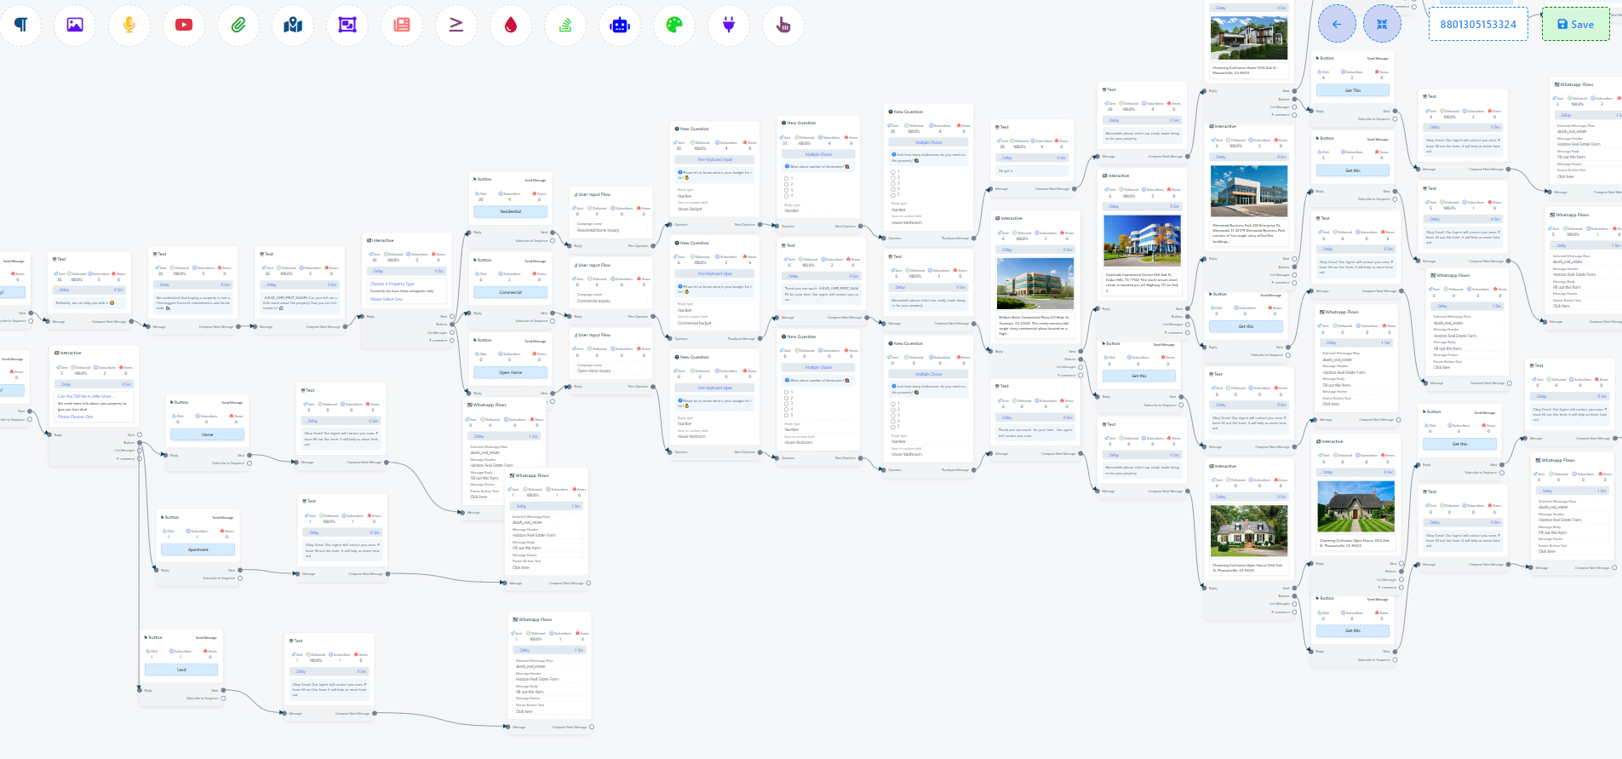Select the Open Home button block
1622x759 pixels.
[x=511, y=372]
